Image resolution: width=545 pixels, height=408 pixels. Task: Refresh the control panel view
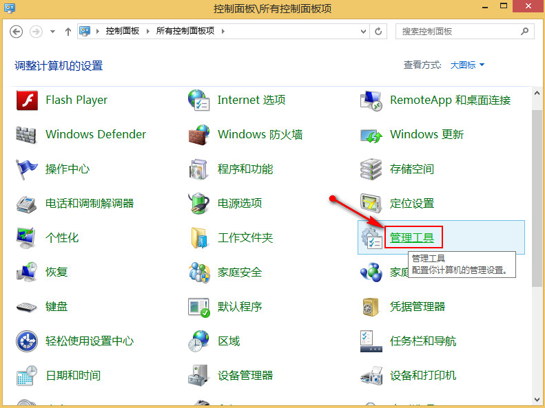coord(378,32)
